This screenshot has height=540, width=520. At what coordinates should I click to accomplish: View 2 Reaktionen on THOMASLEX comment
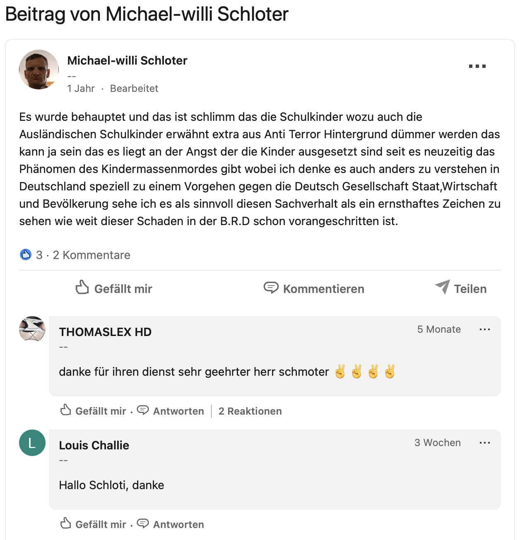tap(250, 411)
